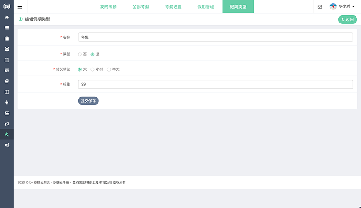Open the columns icon in the sidebar
Viewport: 361px width, 208px height.
[x=7, y=92]
